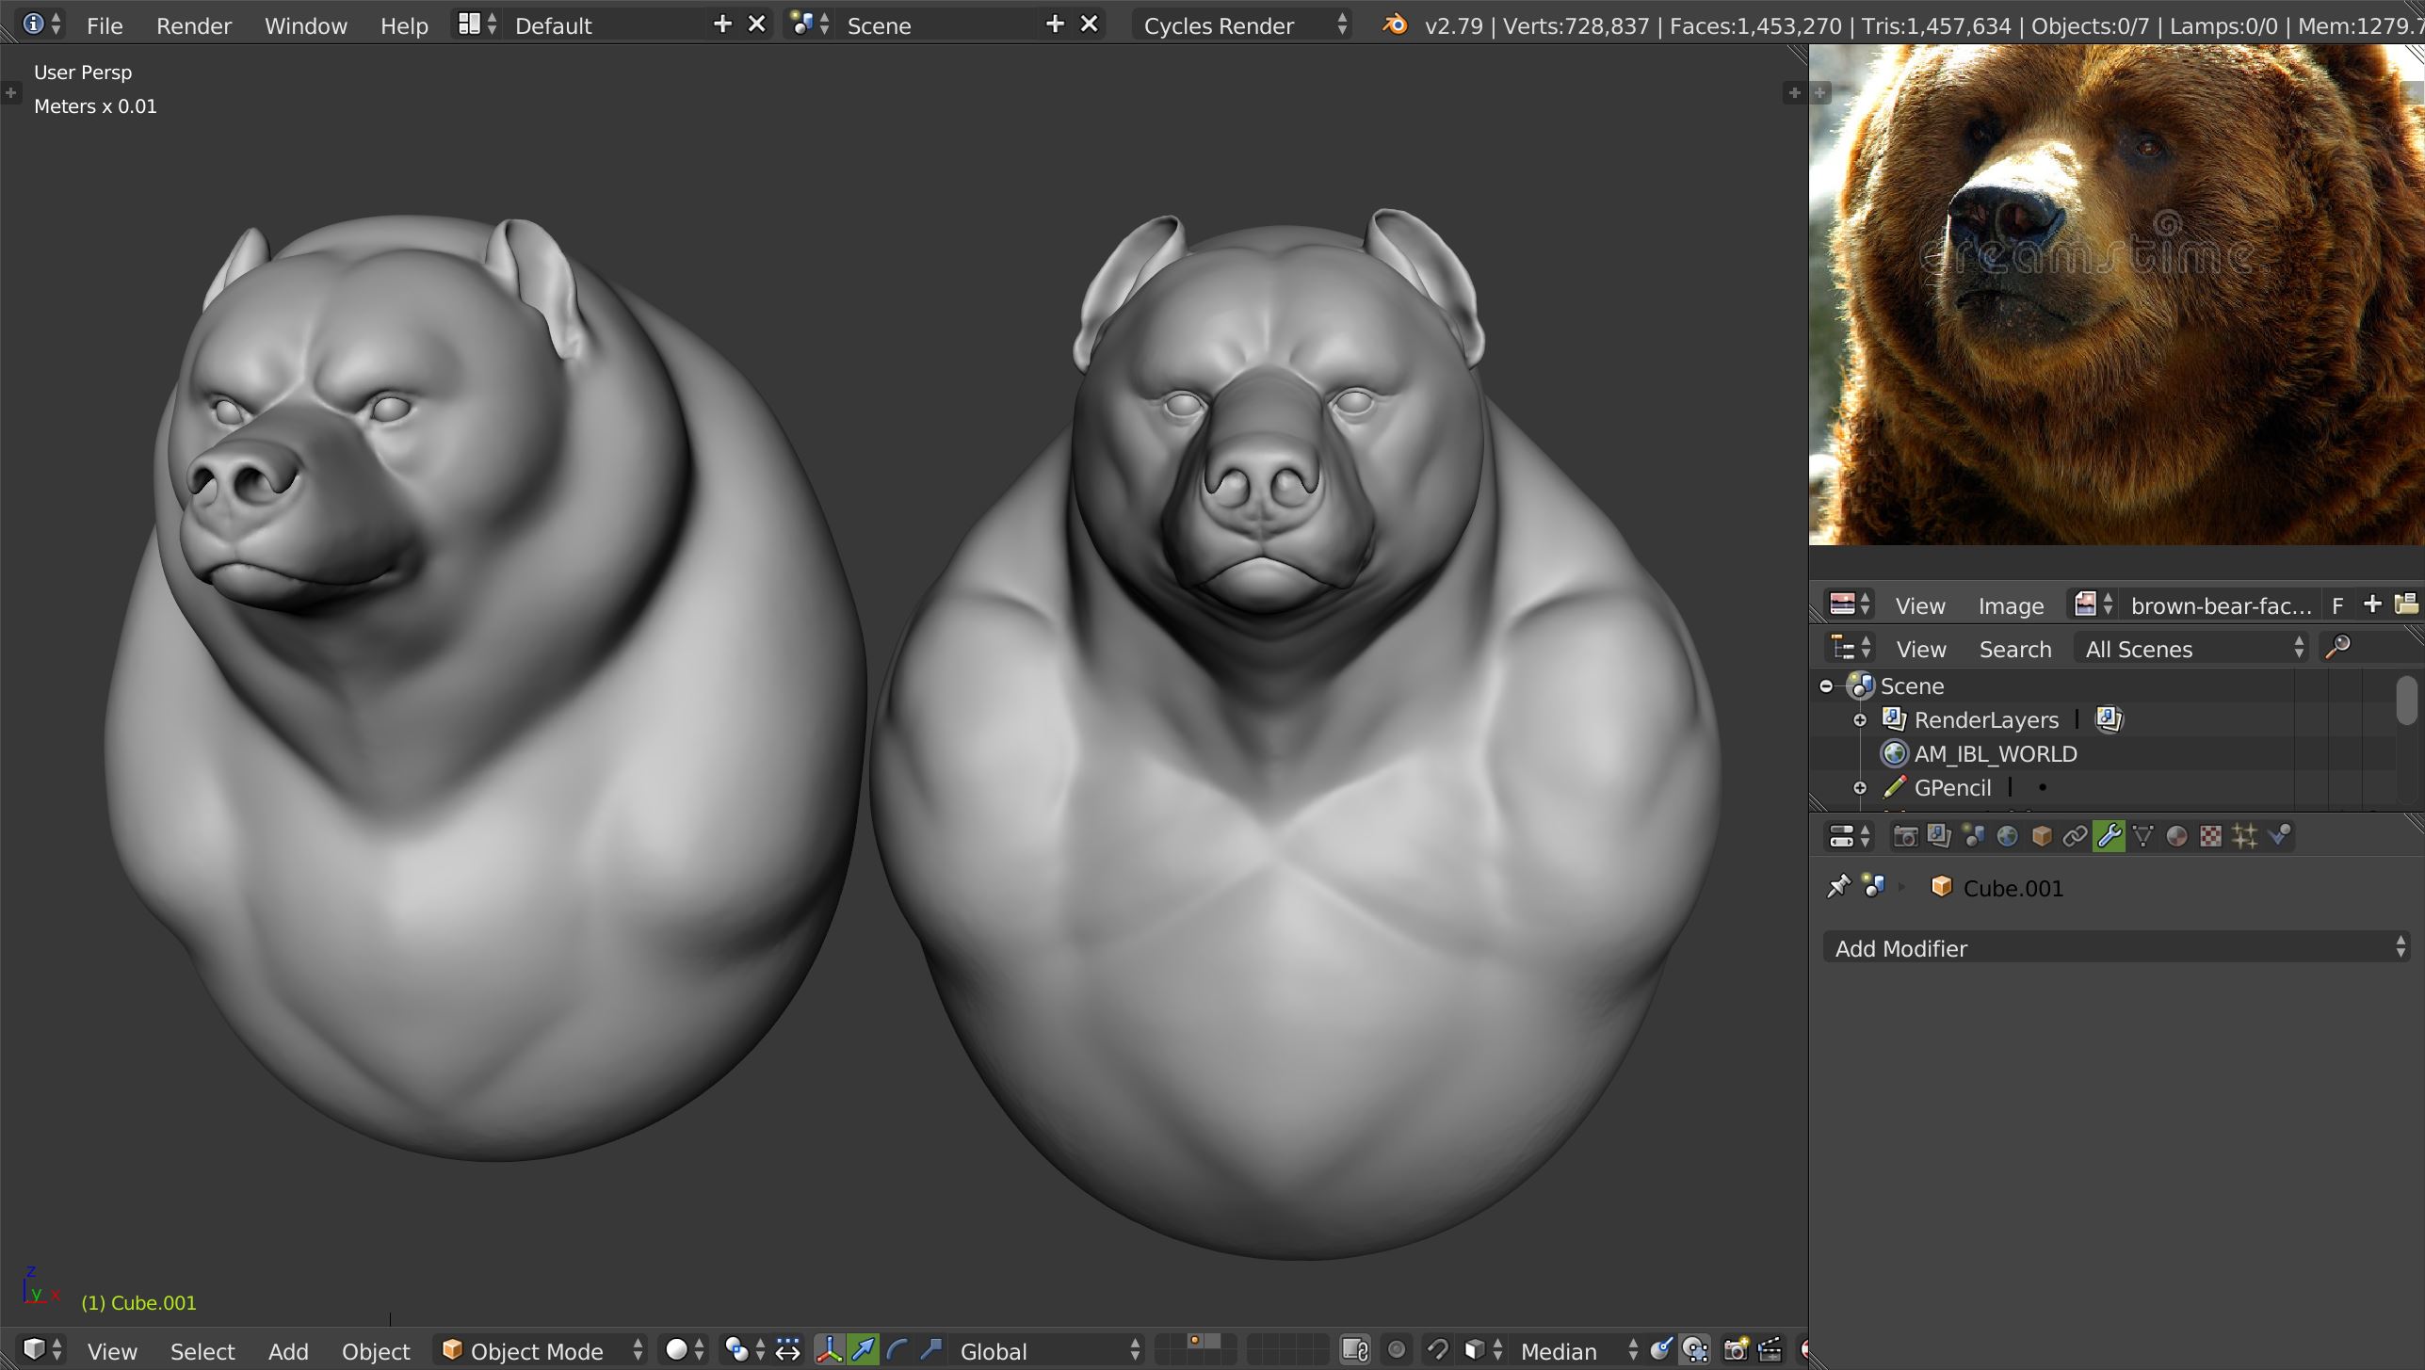Viewport: 2425px width, 1370px height.
Task: Open the 3D viewport Object menu
Action: click(376, 1350)
